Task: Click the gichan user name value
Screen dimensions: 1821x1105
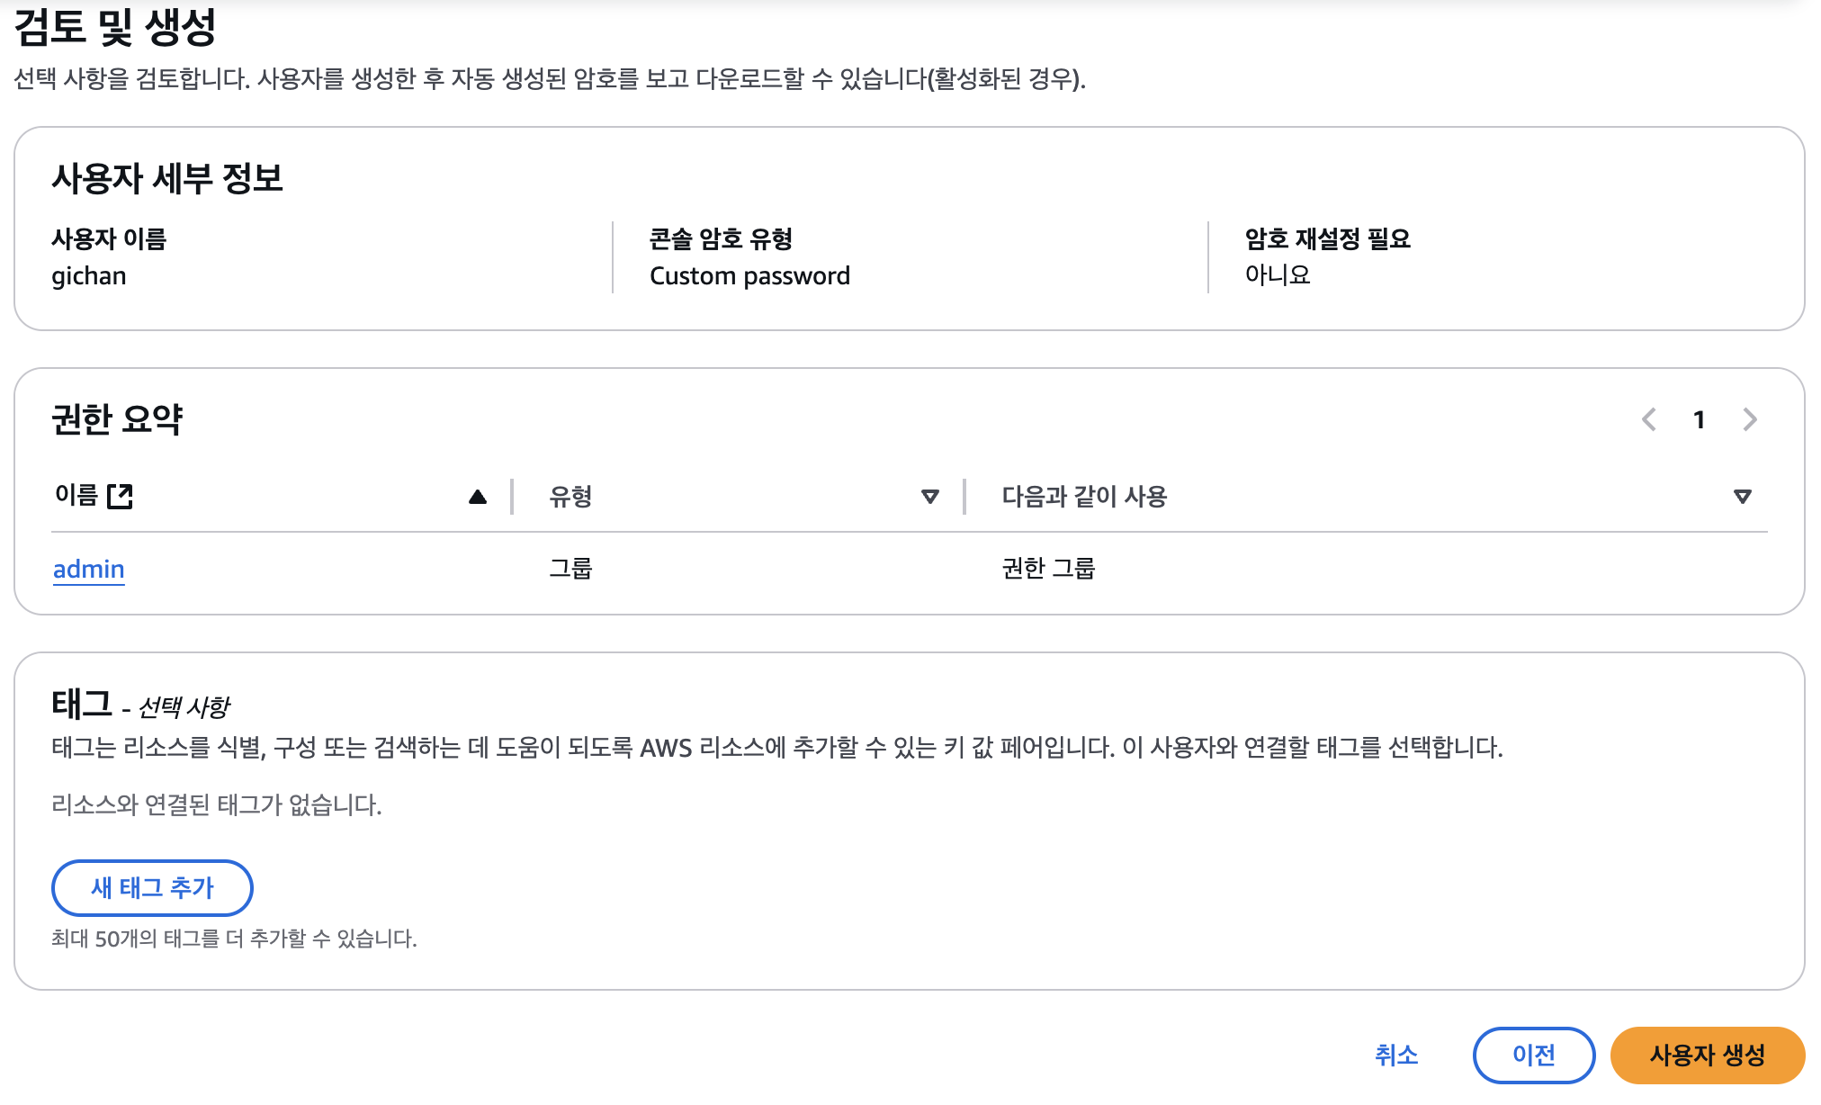Action: 88,275
